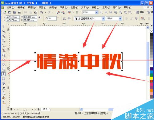Open the 帮助 menu
This screenshot has height=120, width=154.
tap(127, 7)
